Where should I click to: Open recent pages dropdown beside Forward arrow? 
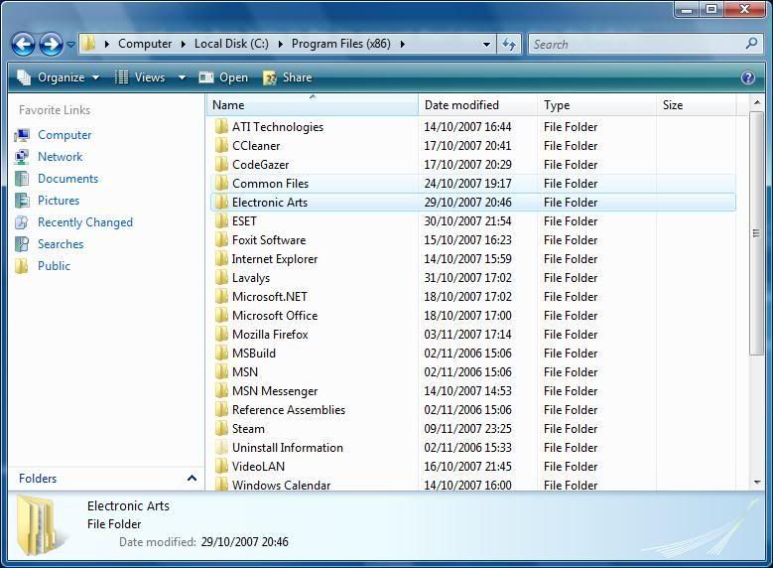point(71,45)
